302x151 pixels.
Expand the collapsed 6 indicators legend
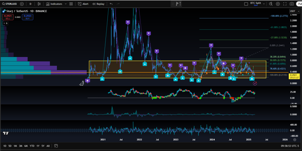point(5,23)
